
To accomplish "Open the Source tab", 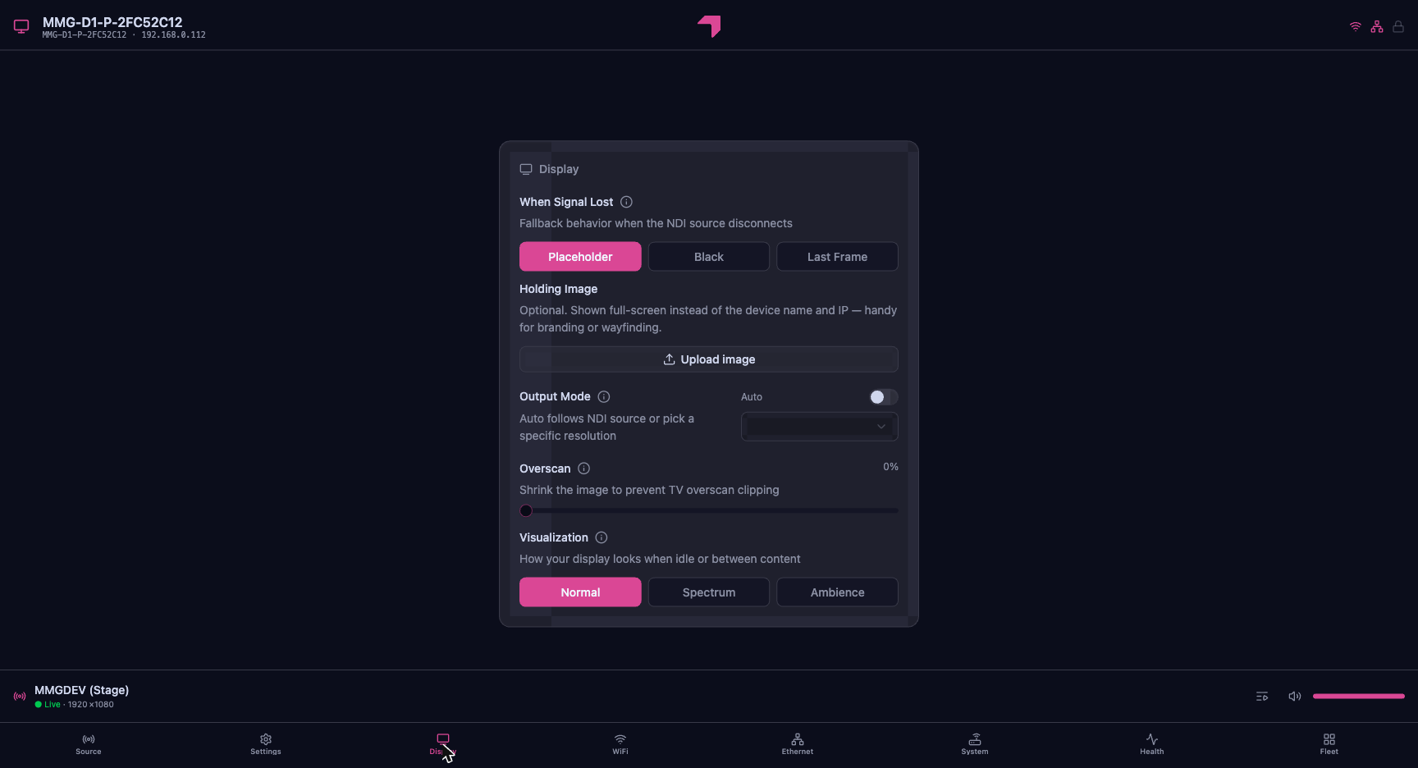I will click(x=89, y=745).
